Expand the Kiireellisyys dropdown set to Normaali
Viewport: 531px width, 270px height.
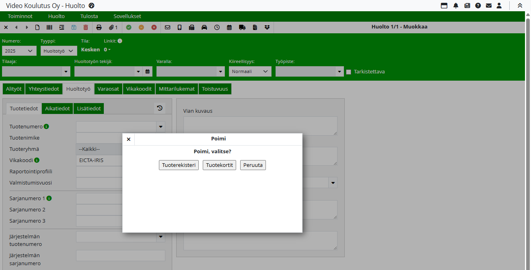250,71
